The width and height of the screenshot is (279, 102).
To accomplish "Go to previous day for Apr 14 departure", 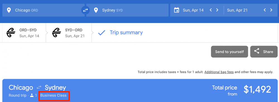I will (211, 10).
